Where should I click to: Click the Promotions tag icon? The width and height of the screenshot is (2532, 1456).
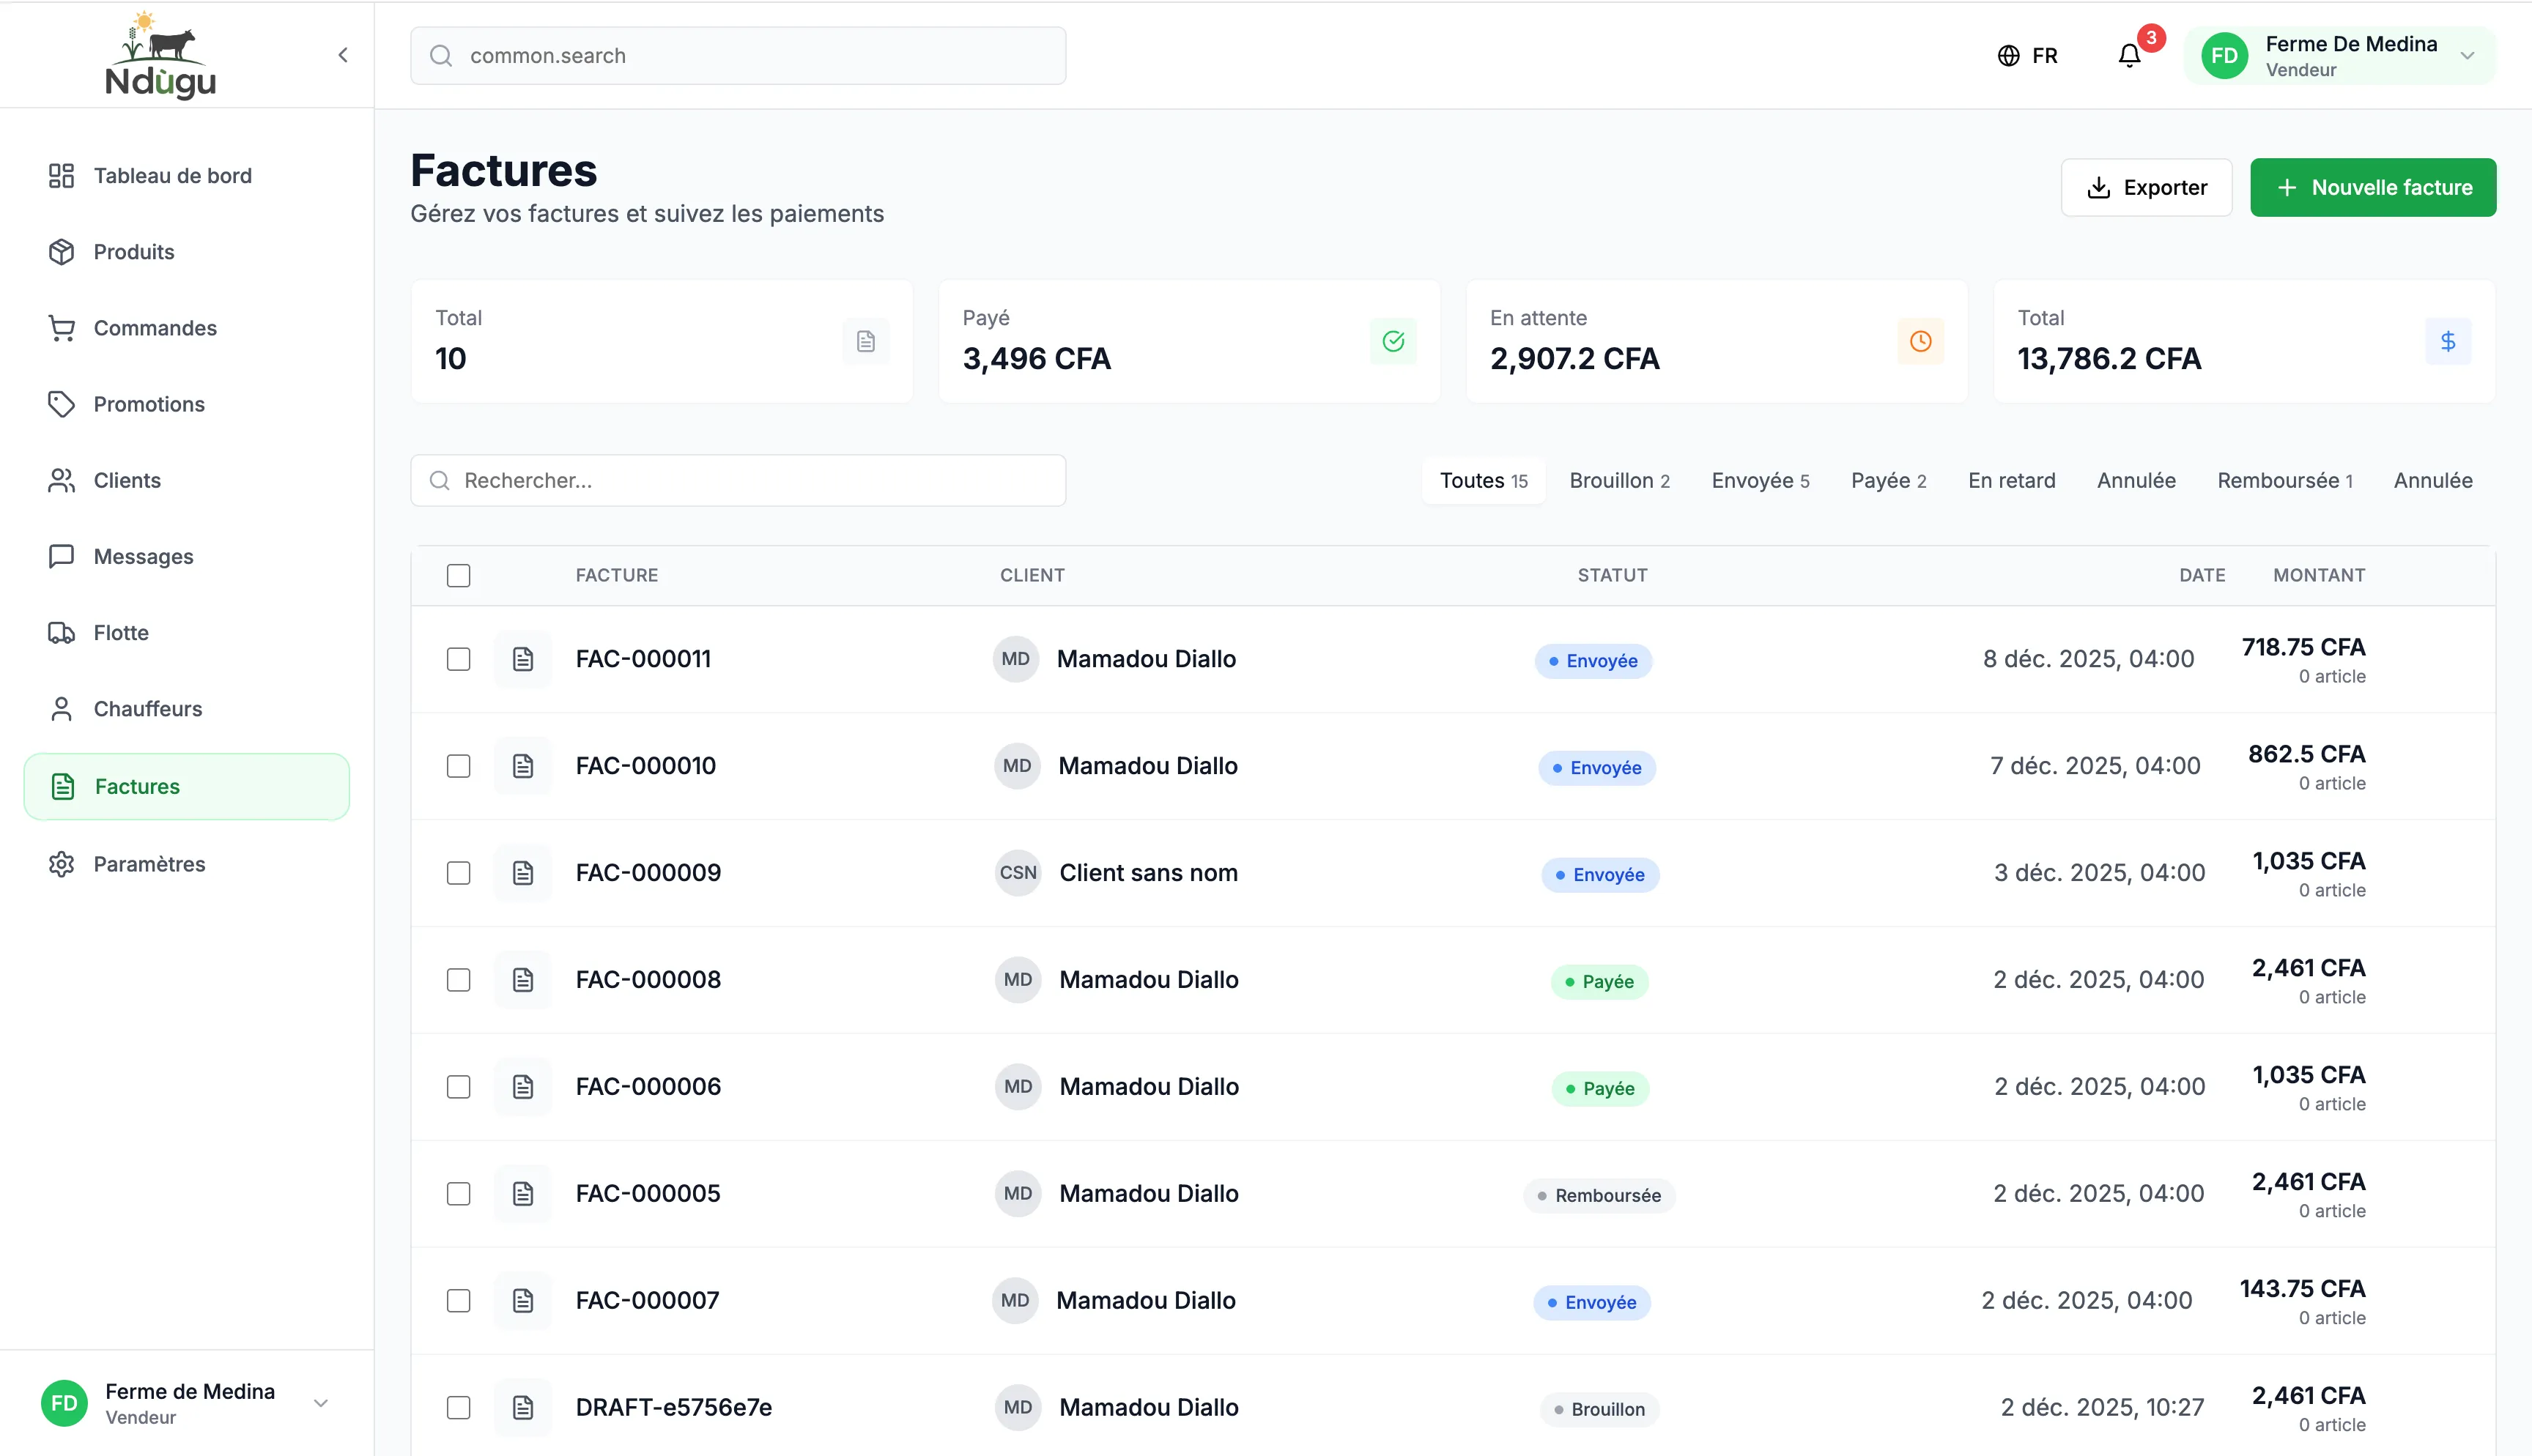point(61,404)
